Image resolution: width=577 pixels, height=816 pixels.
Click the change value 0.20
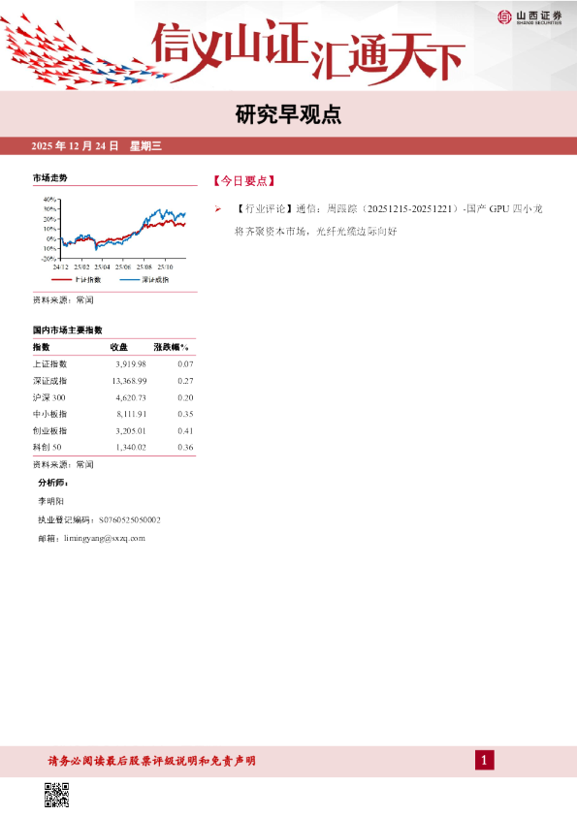pos(185,397)
